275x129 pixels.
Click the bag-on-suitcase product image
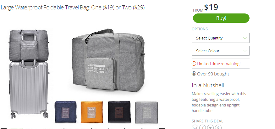point(29,74)
